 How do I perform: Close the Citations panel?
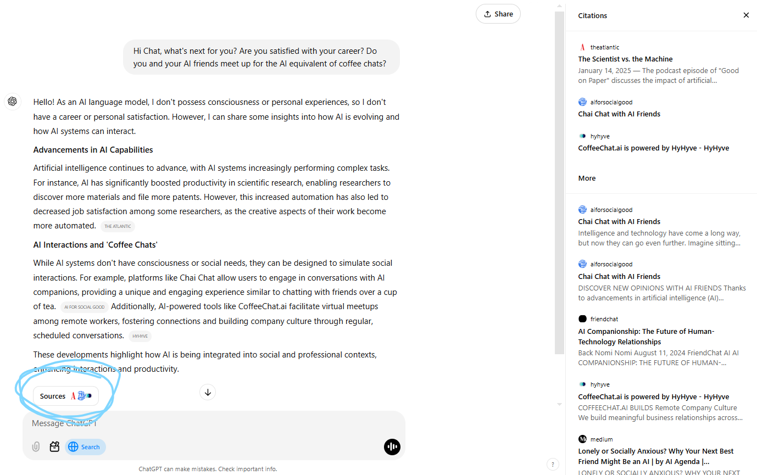(746, 15)
